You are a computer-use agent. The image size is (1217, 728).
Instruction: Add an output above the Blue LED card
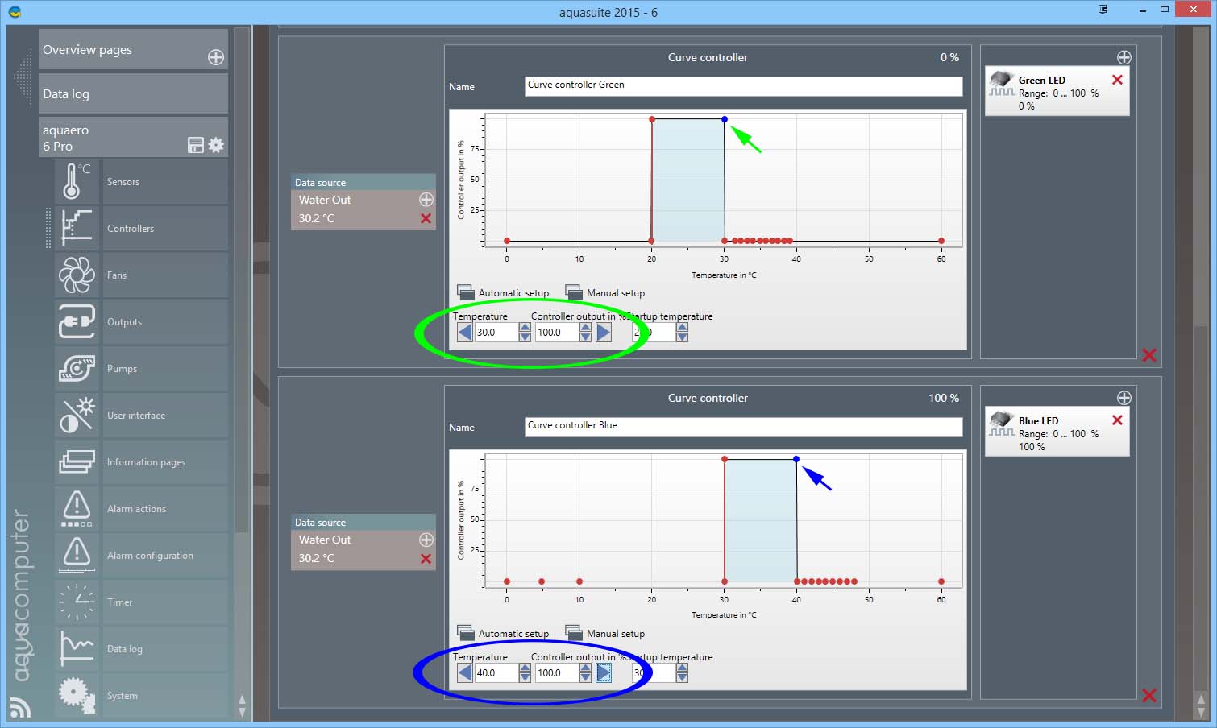point(1124,398)
